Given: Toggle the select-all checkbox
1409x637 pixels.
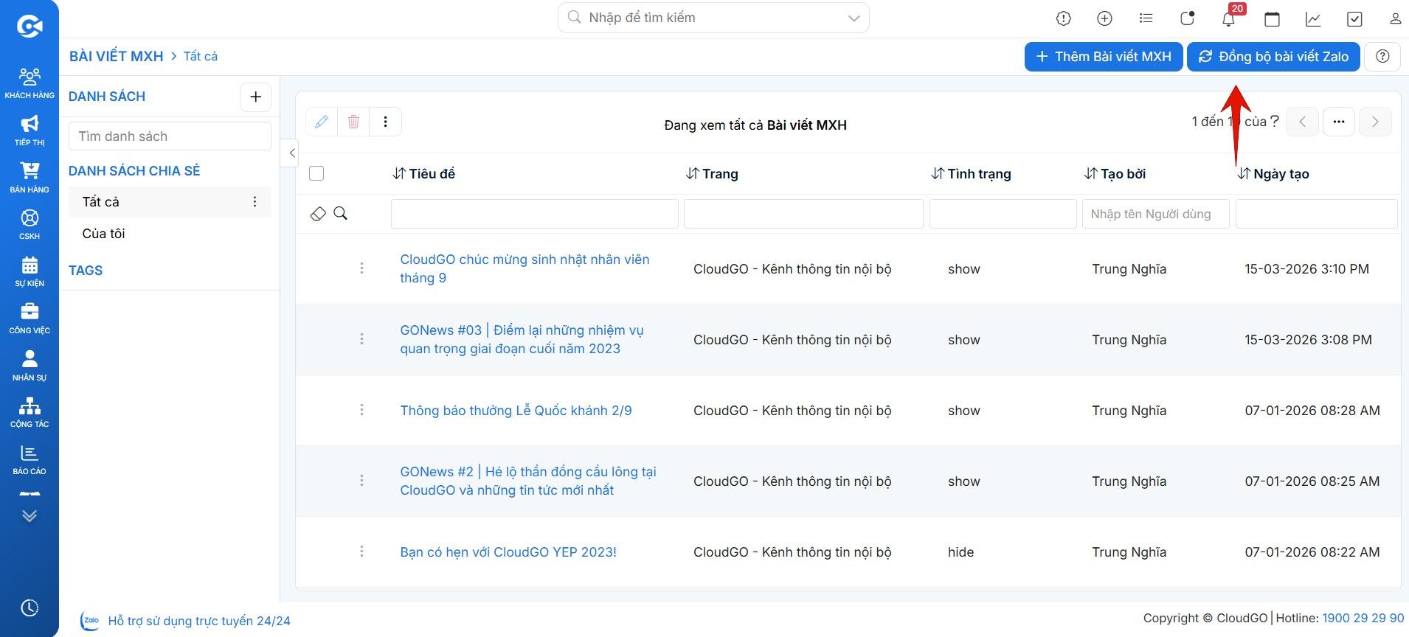Looking at the screenshot, I should [316, 173].
